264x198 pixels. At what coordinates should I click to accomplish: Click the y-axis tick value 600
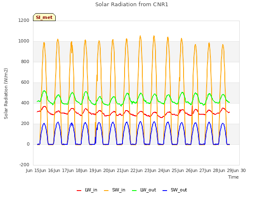(x=25, y=82)
